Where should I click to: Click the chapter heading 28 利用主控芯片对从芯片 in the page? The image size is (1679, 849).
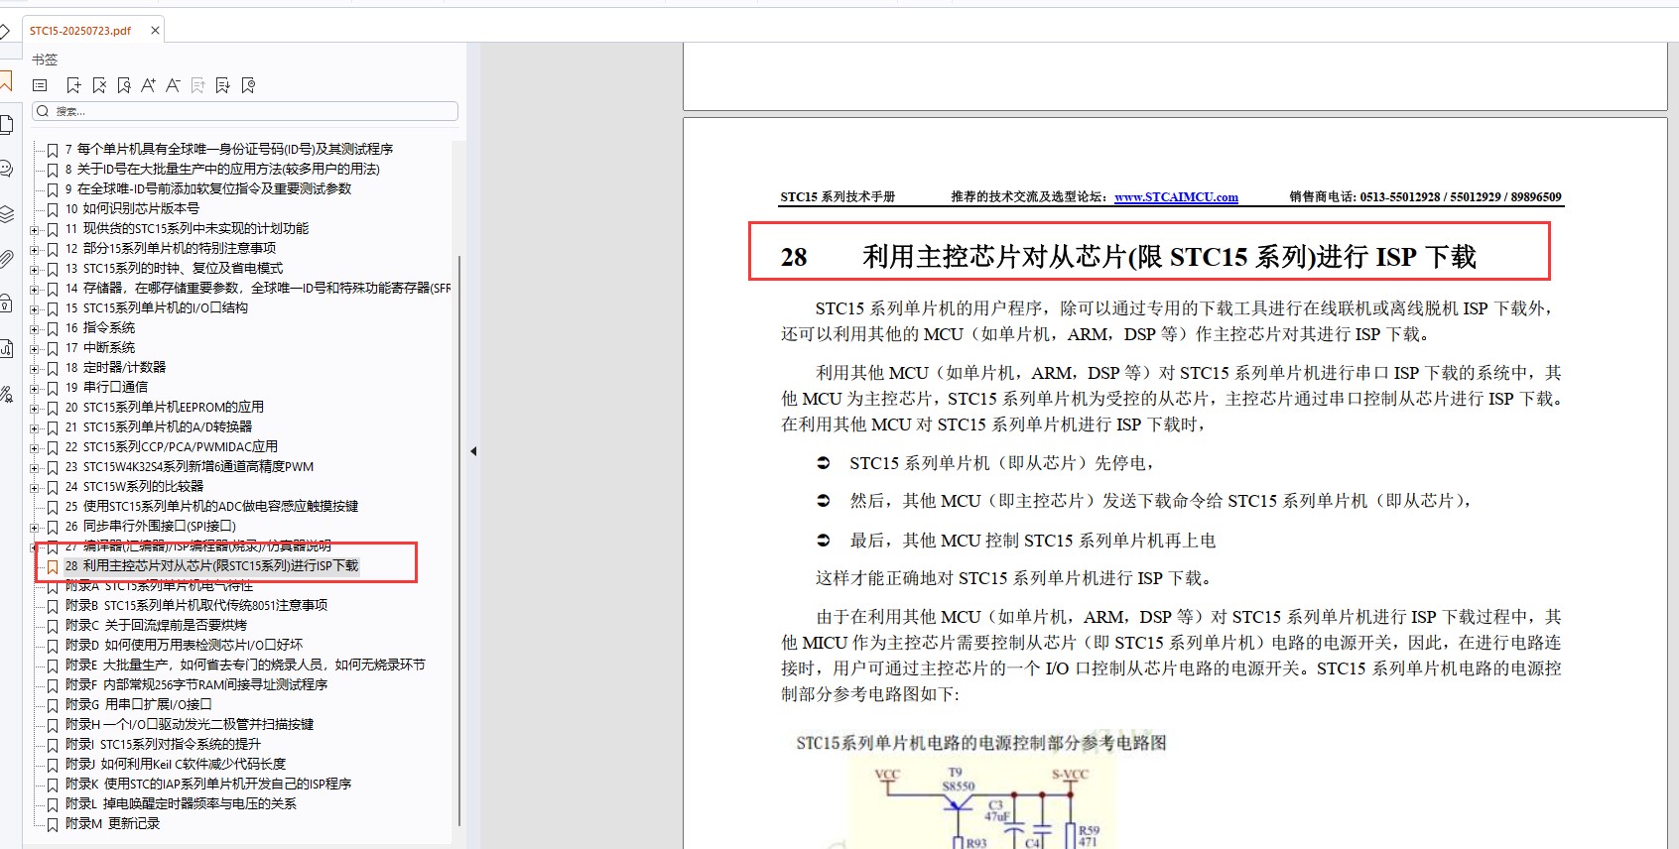coord(1128,257)
